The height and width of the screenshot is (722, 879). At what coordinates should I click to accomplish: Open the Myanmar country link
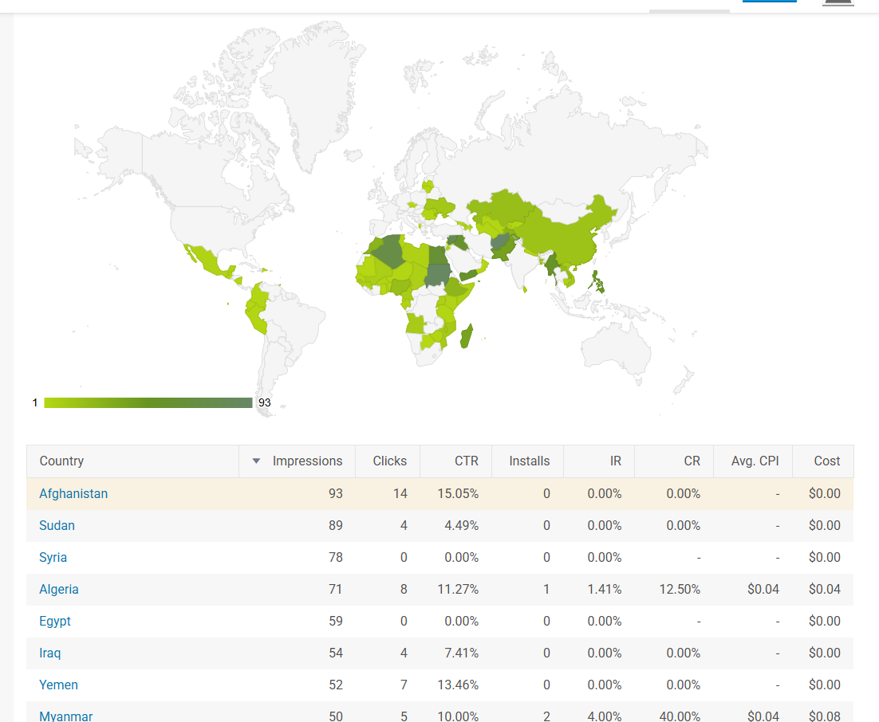pyautogui.click(x=65, y=716)
